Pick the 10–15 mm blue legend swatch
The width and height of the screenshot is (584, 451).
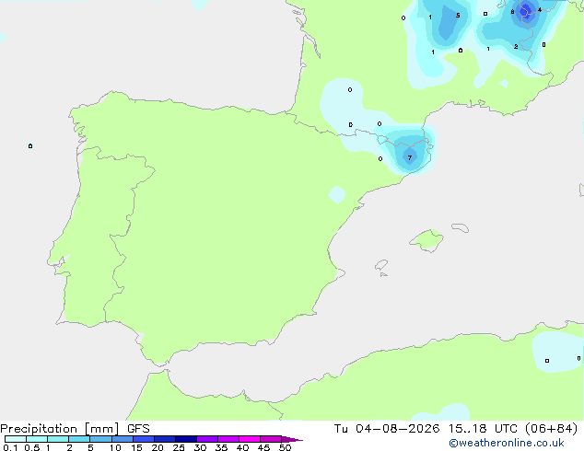coord(123,439)
